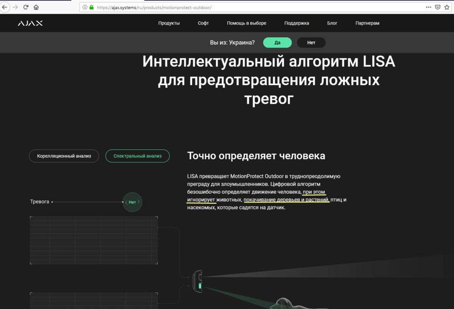Image resolution: width=454 pixels, height=309 pixels.
Task: Open the Продукты dropdown menu
Action: click(x=169, y=23)
